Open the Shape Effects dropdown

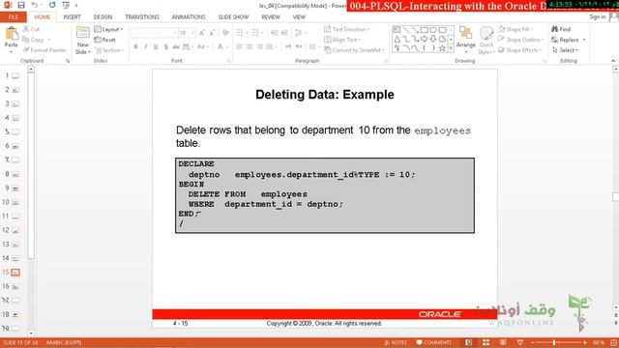pos(520,50)
